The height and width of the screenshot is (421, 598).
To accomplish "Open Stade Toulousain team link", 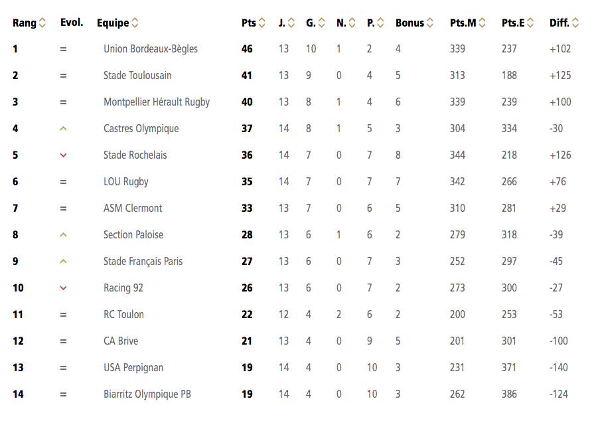I will [137, 76].
